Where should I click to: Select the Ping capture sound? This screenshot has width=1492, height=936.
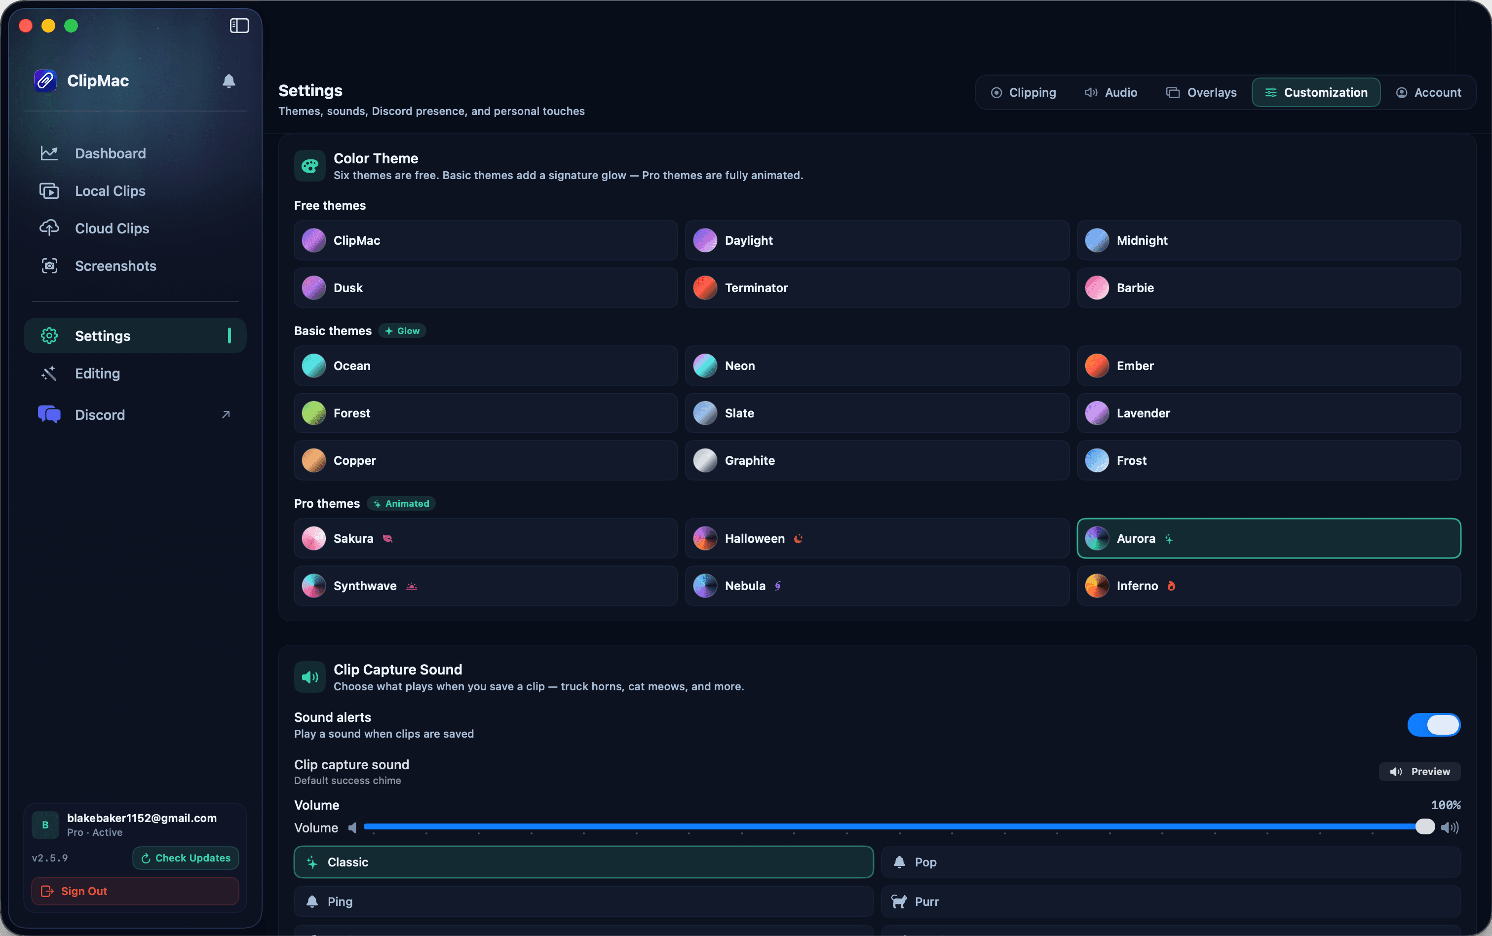click(x=583, y=902)
